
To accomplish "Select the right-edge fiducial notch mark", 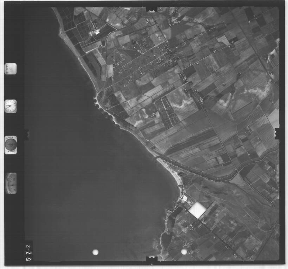I will point(277,133).
